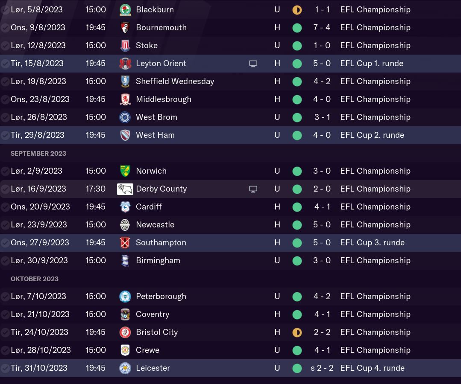Click the Norwich club badge
461x384 pixels.
pos(125,171)
